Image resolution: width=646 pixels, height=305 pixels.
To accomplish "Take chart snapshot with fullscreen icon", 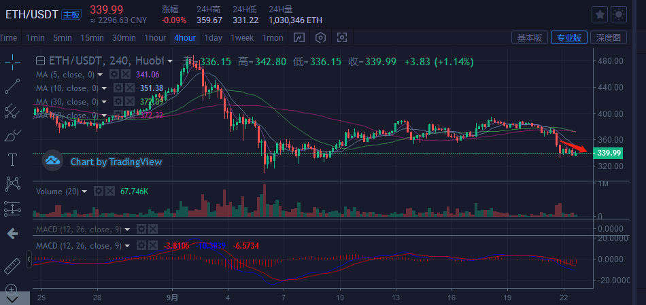I will click(x=342, y=38).
